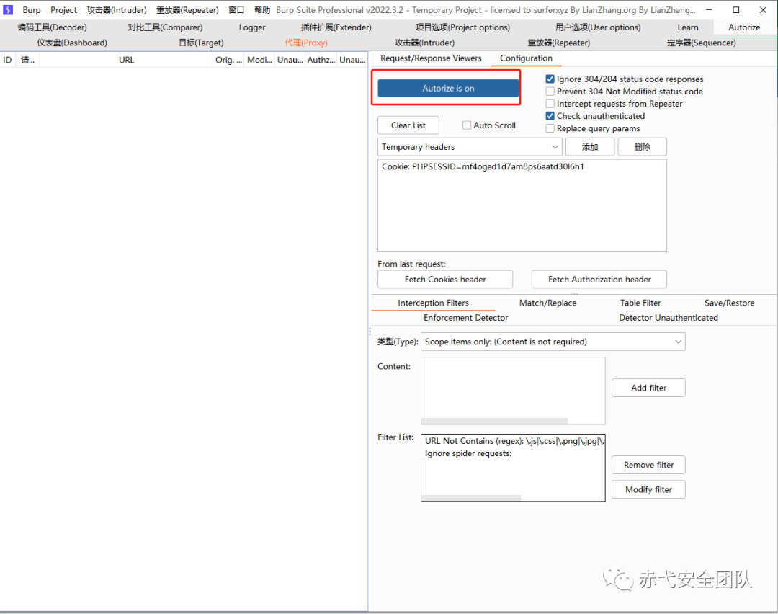The width and height of the screenshot is (778, 614).
Task: Open the Logger tab
Action: click(252, 27)
